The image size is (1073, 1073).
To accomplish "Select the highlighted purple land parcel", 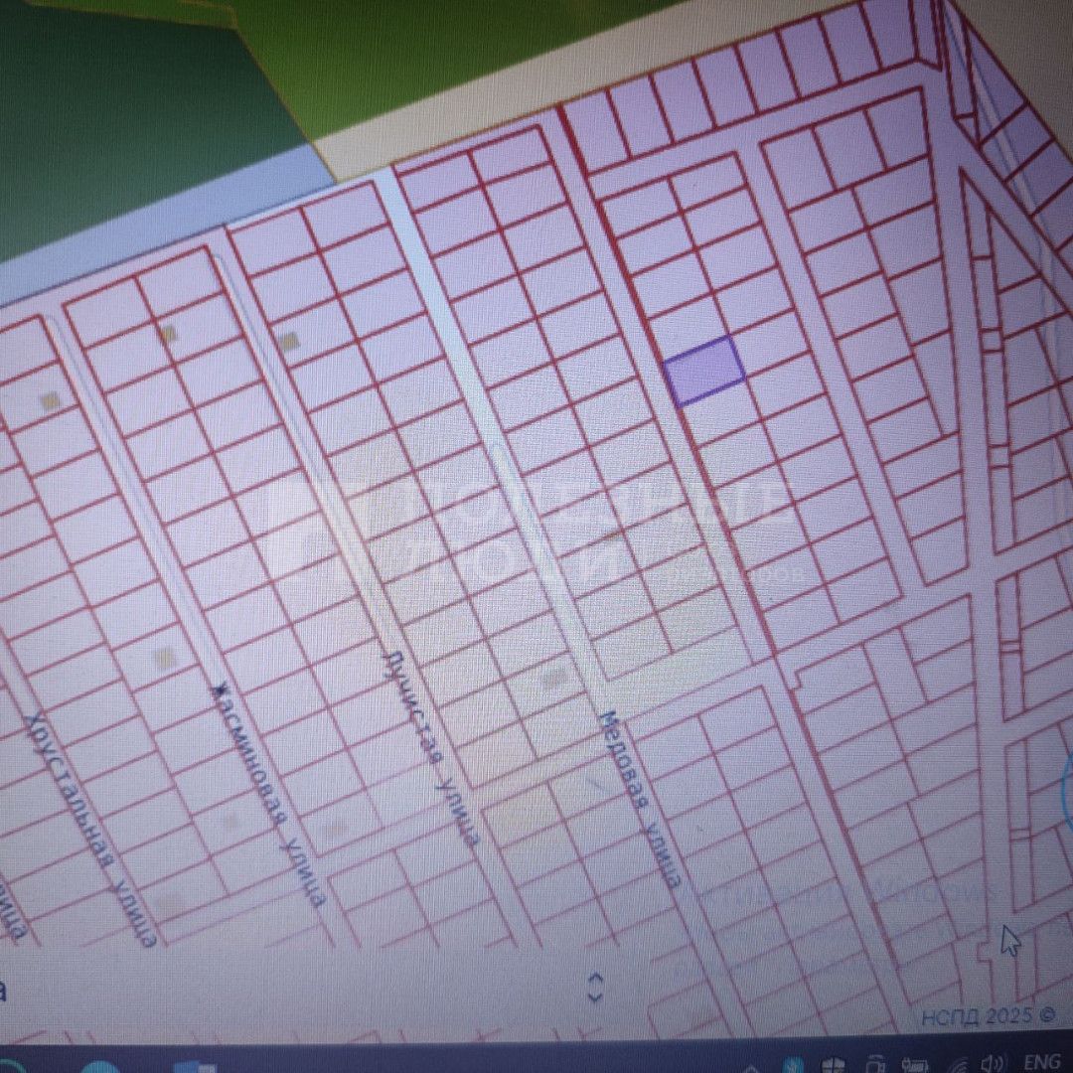I will [x=705, y=371].
